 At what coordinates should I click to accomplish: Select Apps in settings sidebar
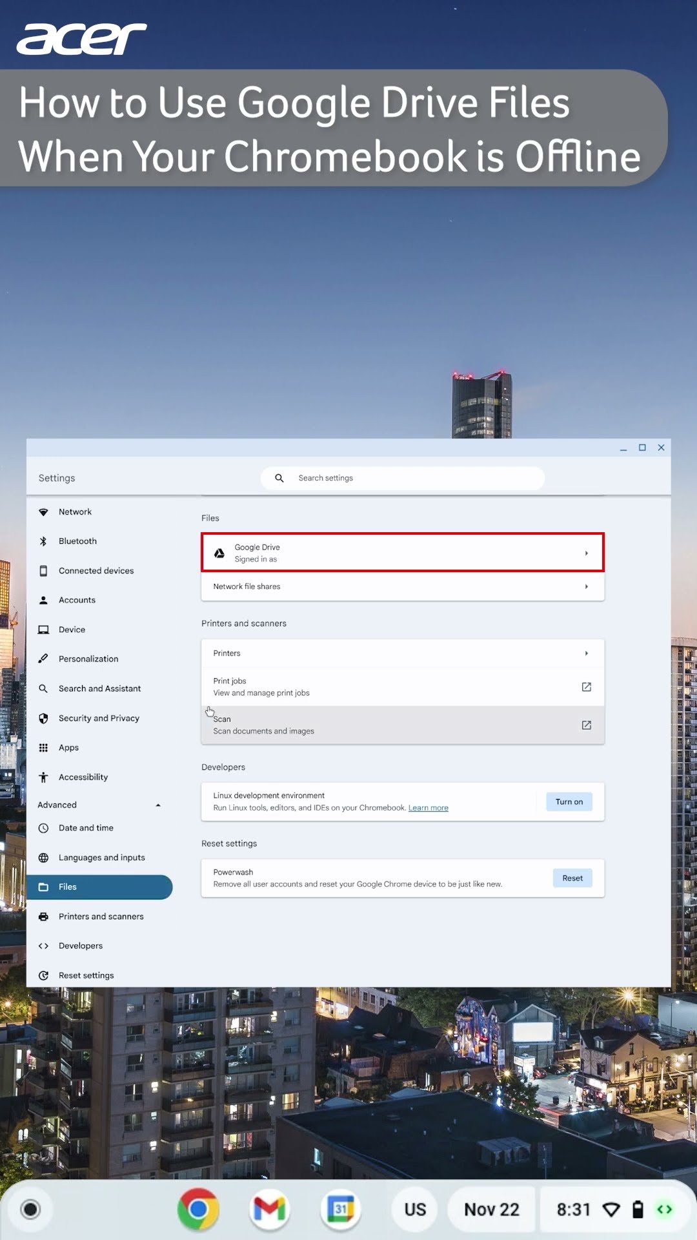[99, 748]
